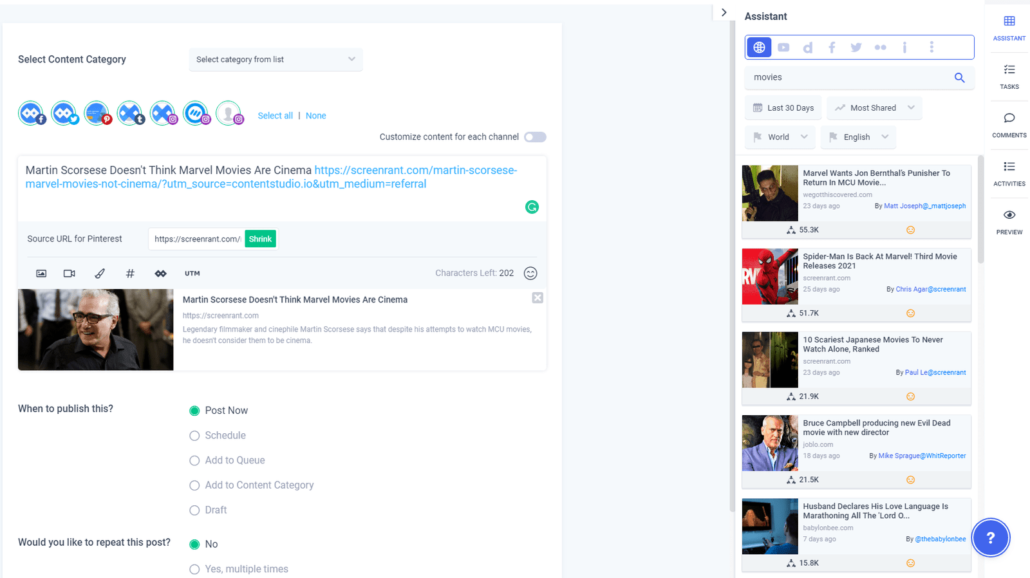Open Bruce Campbell Evil Dead article title

(876, 427)
